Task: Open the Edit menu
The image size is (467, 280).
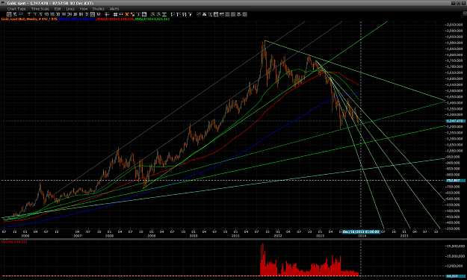Action: [58, 9]
